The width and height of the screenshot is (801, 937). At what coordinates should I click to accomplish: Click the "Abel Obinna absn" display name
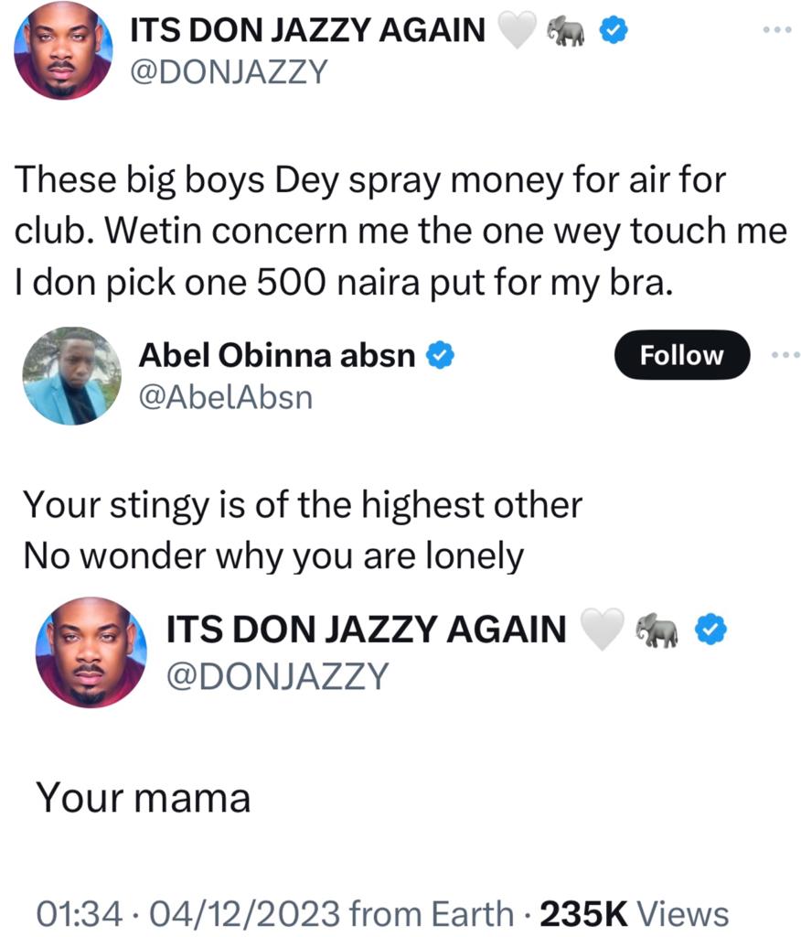click(x=276, y=355)
